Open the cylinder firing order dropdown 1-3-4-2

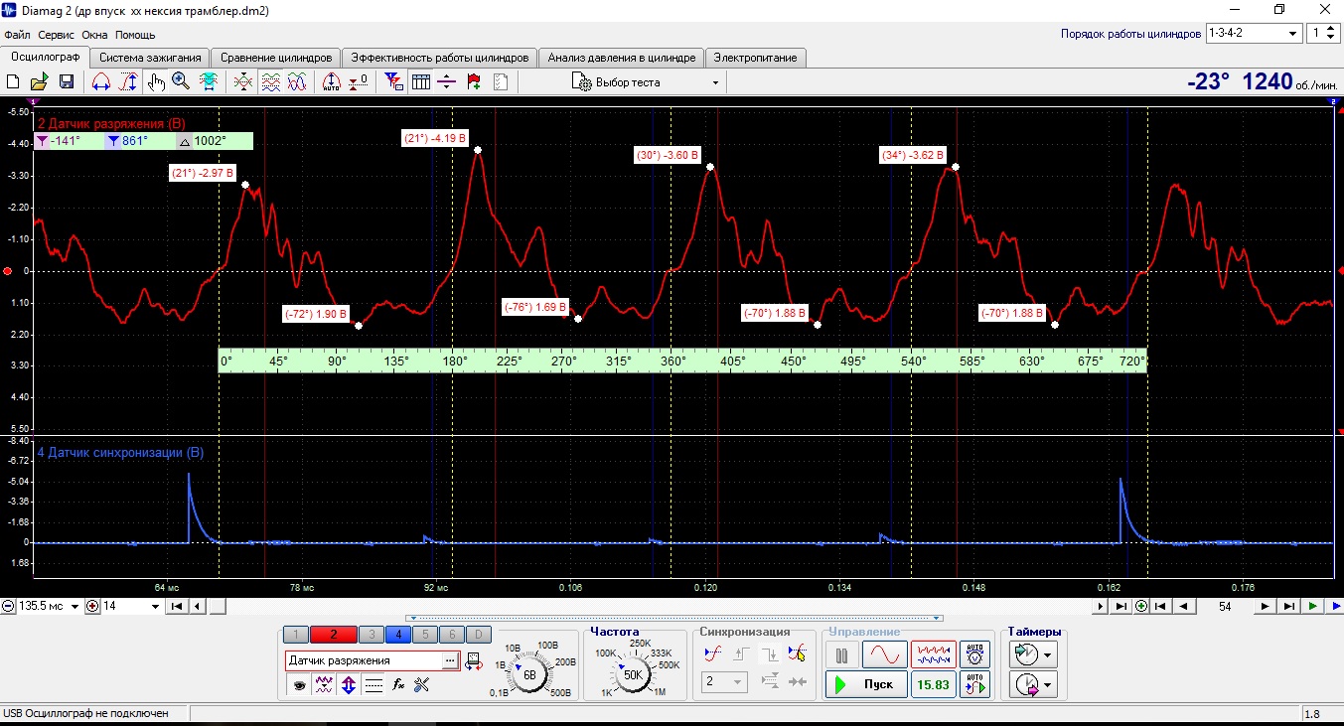[x=1253, y=33]
